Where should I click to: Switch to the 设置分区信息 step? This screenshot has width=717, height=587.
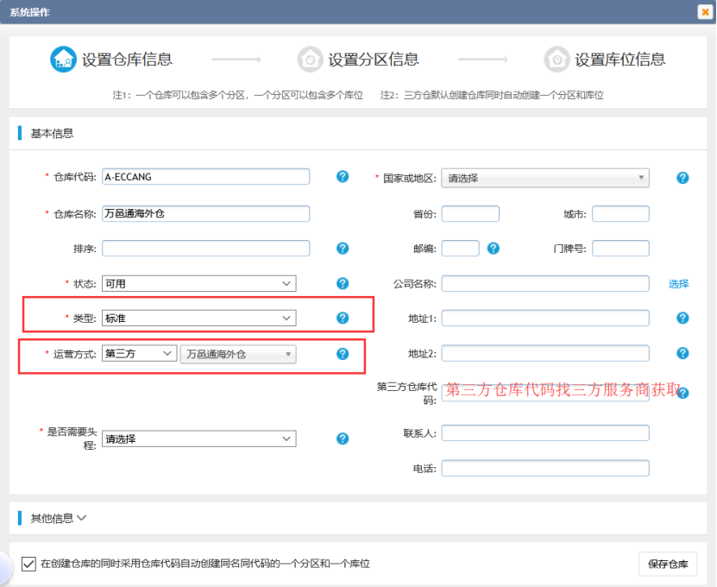point(311,59)
